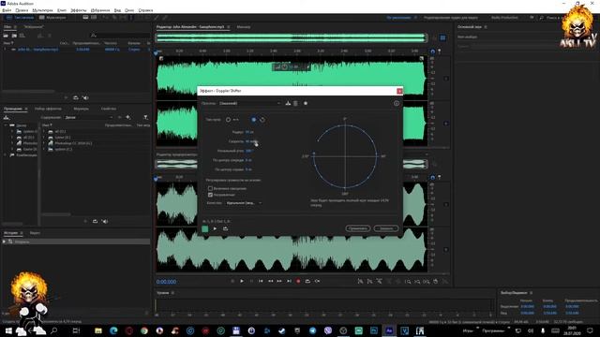Image resolution: width=600 pixels, height=337 pixels.
Task: Open the Правка menu
Action: (22, 10)
